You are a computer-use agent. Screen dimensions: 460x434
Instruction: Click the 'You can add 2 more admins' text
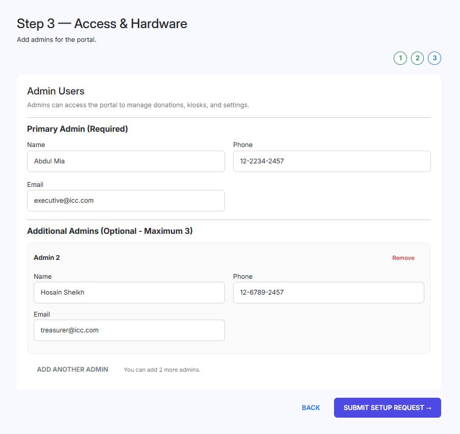(162, 370)
